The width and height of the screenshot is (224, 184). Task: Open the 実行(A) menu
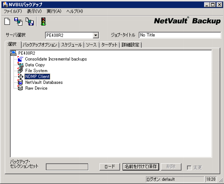pos(54,11)
